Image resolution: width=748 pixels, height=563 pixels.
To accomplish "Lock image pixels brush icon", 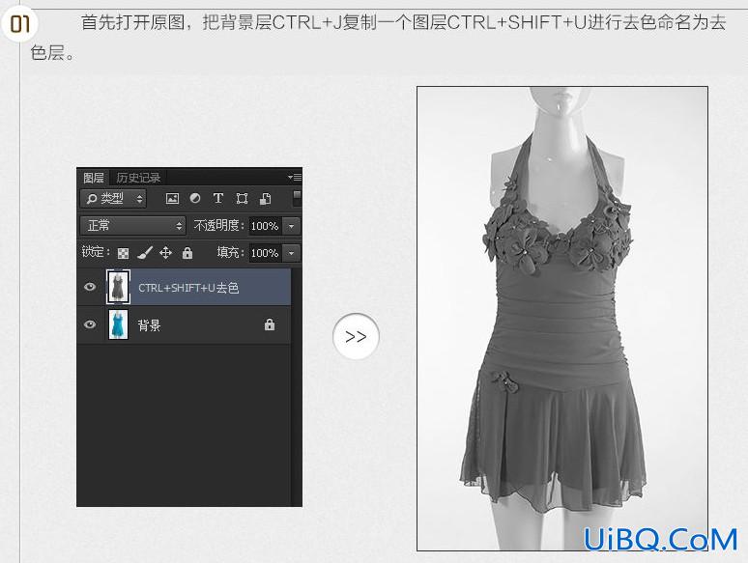I will pos(145,253).
